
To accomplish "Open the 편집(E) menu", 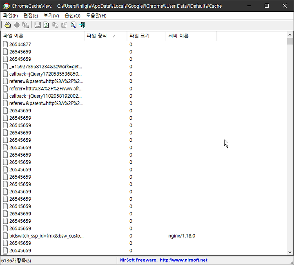I will [x=31, y=16].
